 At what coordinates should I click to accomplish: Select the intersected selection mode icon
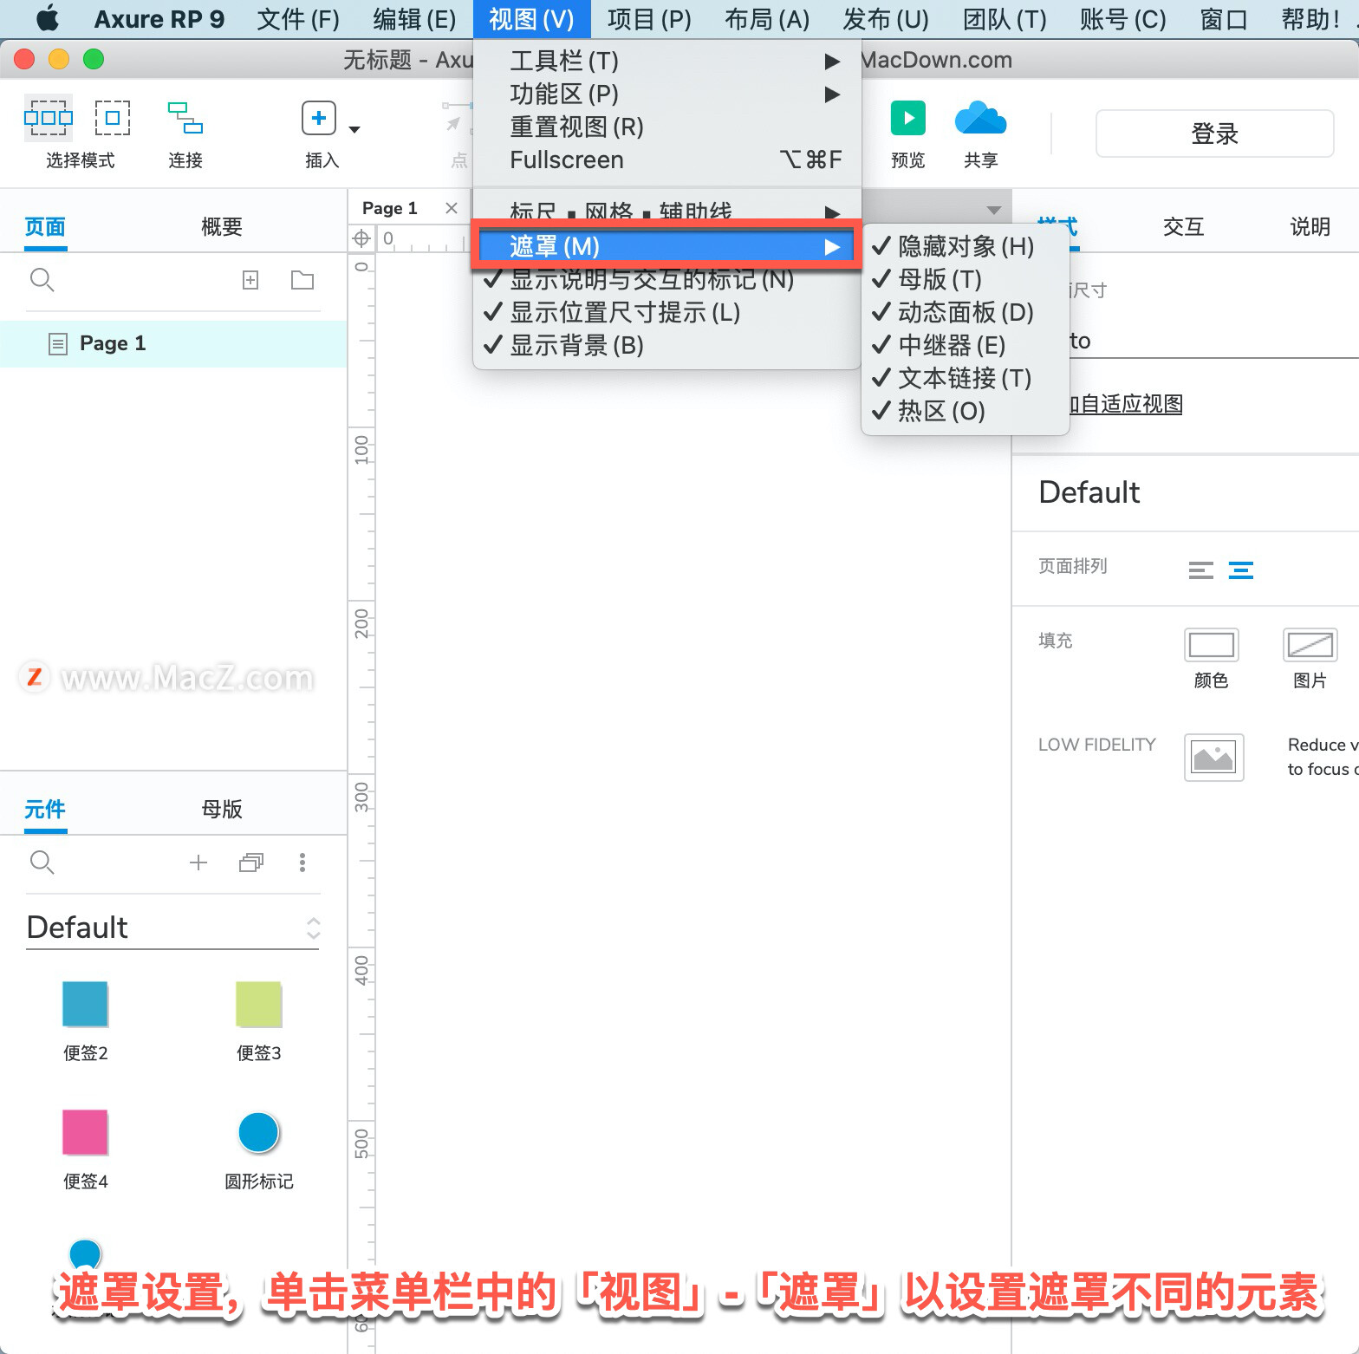point(49,118)
